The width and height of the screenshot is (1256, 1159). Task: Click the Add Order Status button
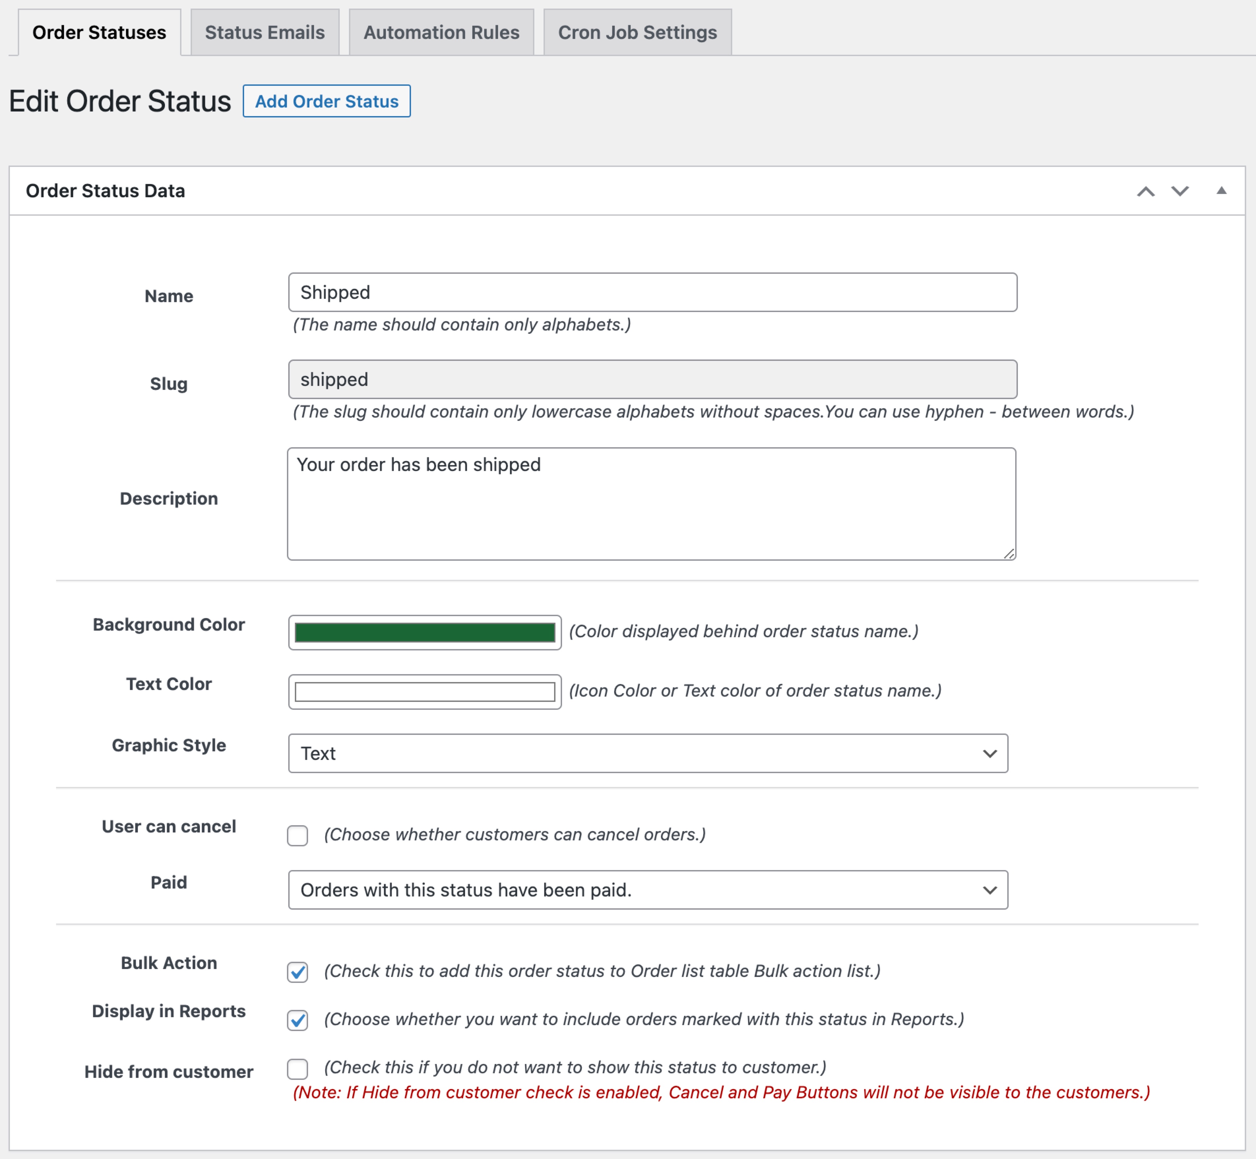[327, 101]
